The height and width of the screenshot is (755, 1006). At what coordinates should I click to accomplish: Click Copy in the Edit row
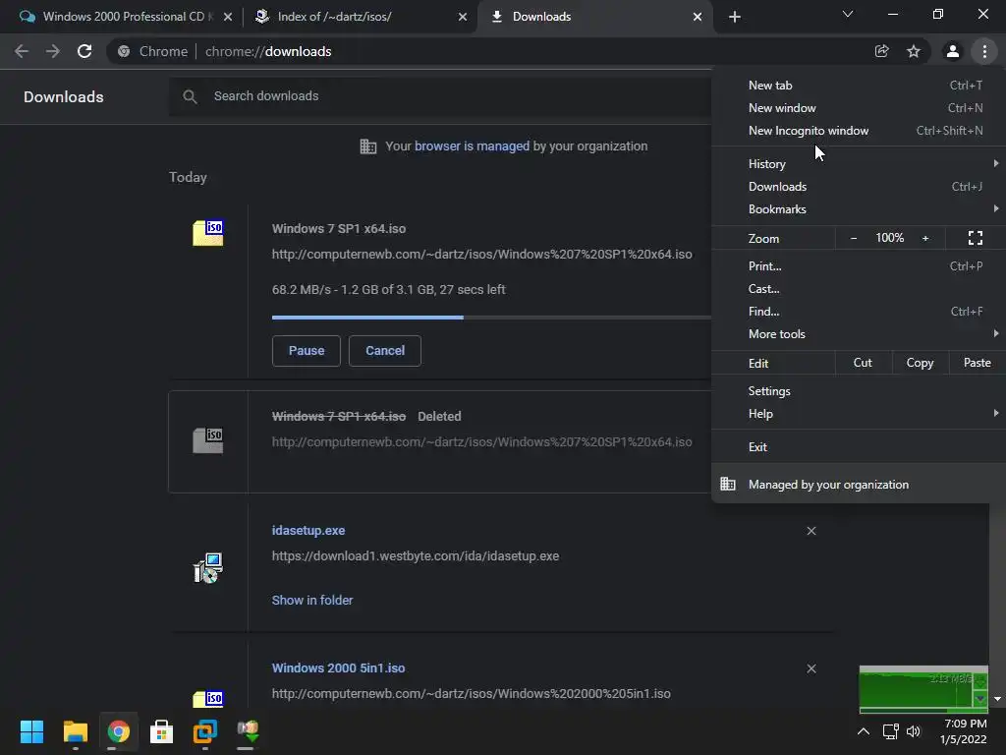[x=920, y=363]
